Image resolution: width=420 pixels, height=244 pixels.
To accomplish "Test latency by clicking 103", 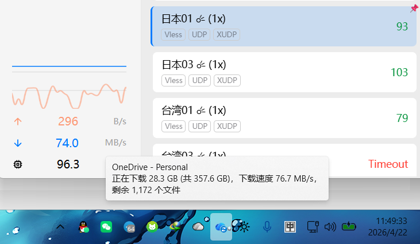I will tap(399, 72).
